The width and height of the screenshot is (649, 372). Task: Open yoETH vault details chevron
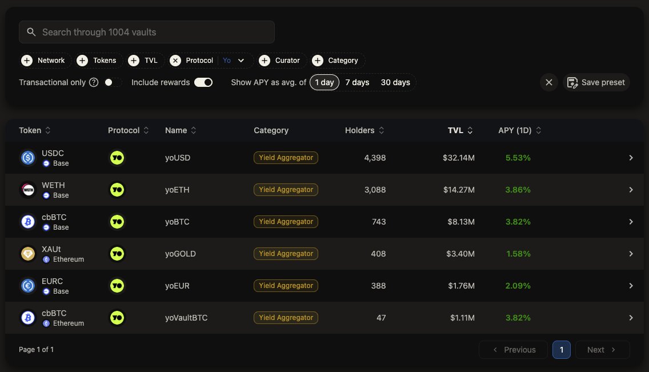coord(631,190)
